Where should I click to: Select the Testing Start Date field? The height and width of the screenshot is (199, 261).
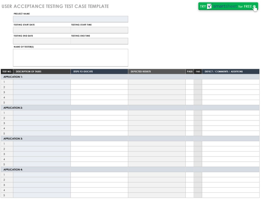(42, 30)
